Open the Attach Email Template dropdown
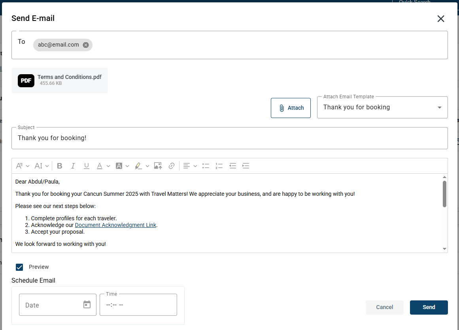 click(382, 107)
